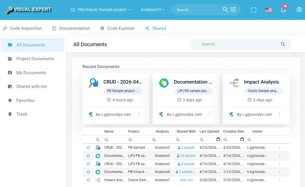Select All Documents in sidebar
The image size is (305, 187).
click(x=33, y=45)
